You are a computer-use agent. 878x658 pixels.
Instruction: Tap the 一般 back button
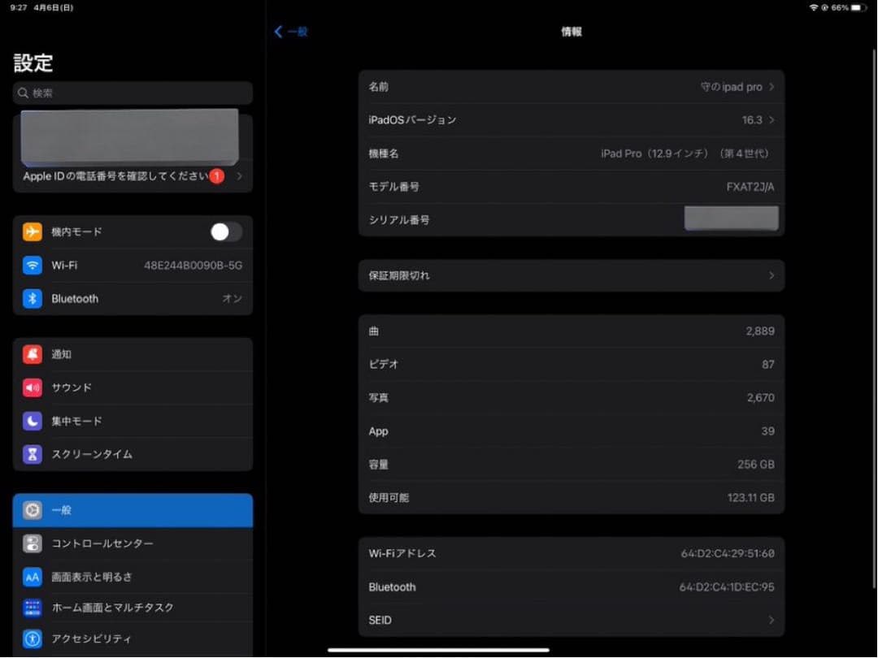[290, 31]
